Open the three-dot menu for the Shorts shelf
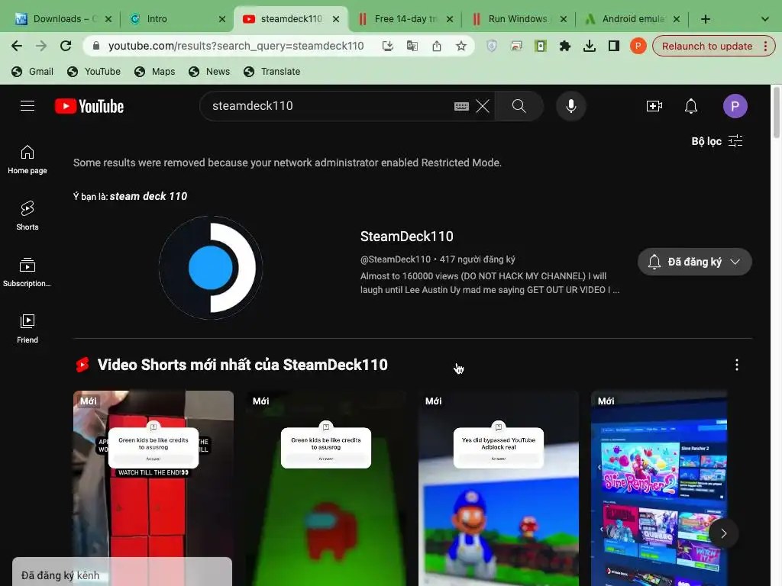The width and height of the screenshot is (782, 586). tap(737, 365)
